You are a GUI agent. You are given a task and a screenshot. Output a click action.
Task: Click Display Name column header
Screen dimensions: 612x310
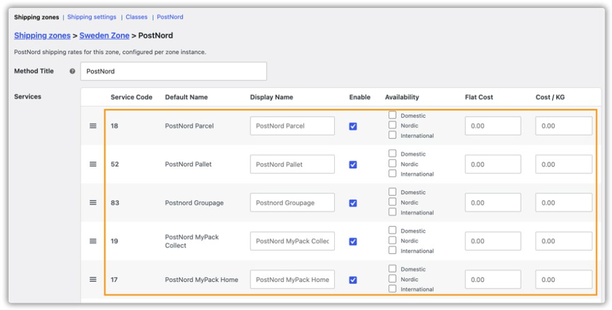tap(272, 97)
